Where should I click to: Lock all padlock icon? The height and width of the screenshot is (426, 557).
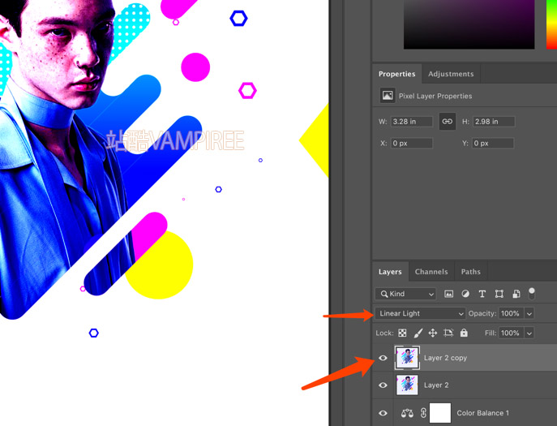464,333
